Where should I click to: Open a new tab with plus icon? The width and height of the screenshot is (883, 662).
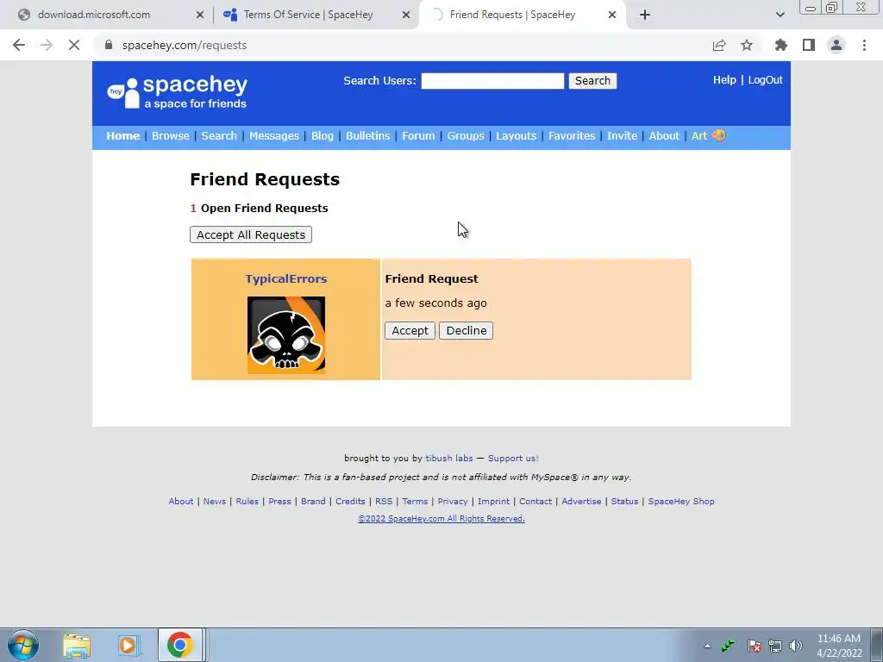645,16
